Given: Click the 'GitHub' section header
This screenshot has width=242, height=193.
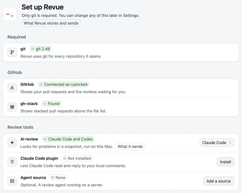Looking at the screenshot, I should (15, 72).
